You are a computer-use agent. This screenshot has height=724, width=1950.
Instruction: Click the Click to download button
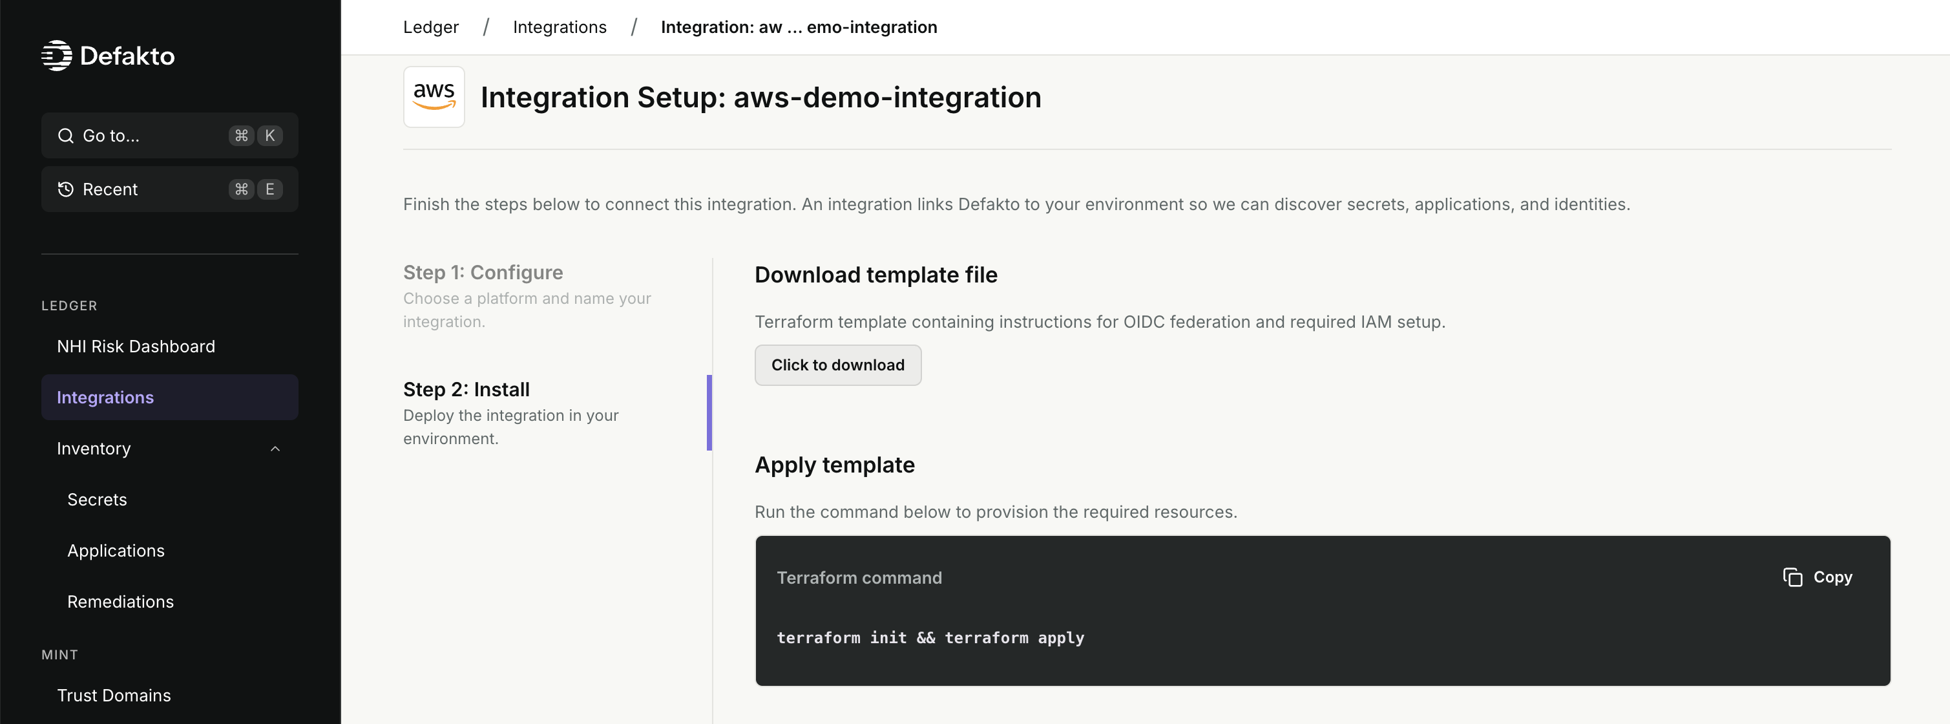838,365
